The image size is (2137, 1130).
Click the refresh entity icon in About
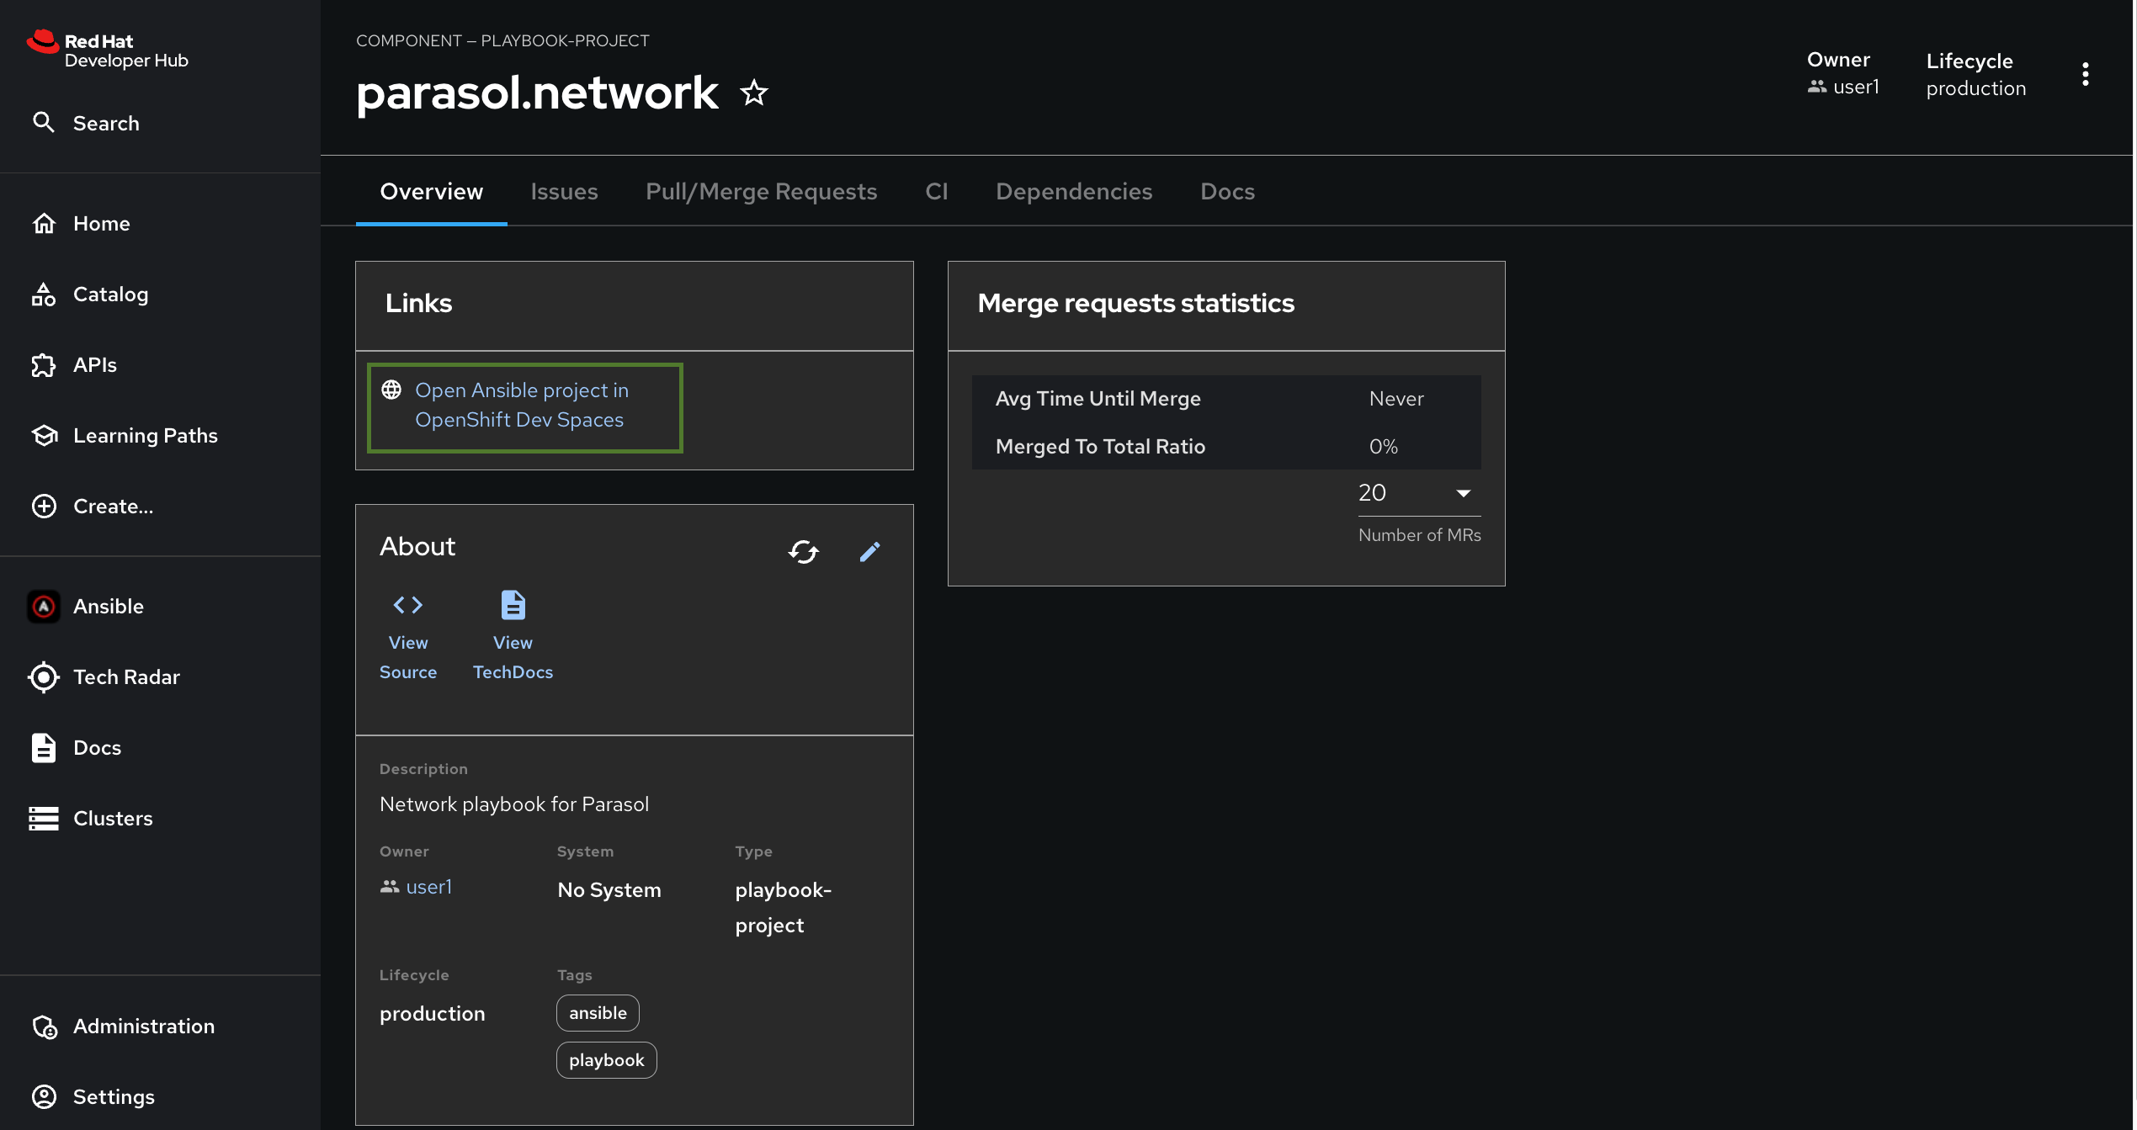click(803, 552)
